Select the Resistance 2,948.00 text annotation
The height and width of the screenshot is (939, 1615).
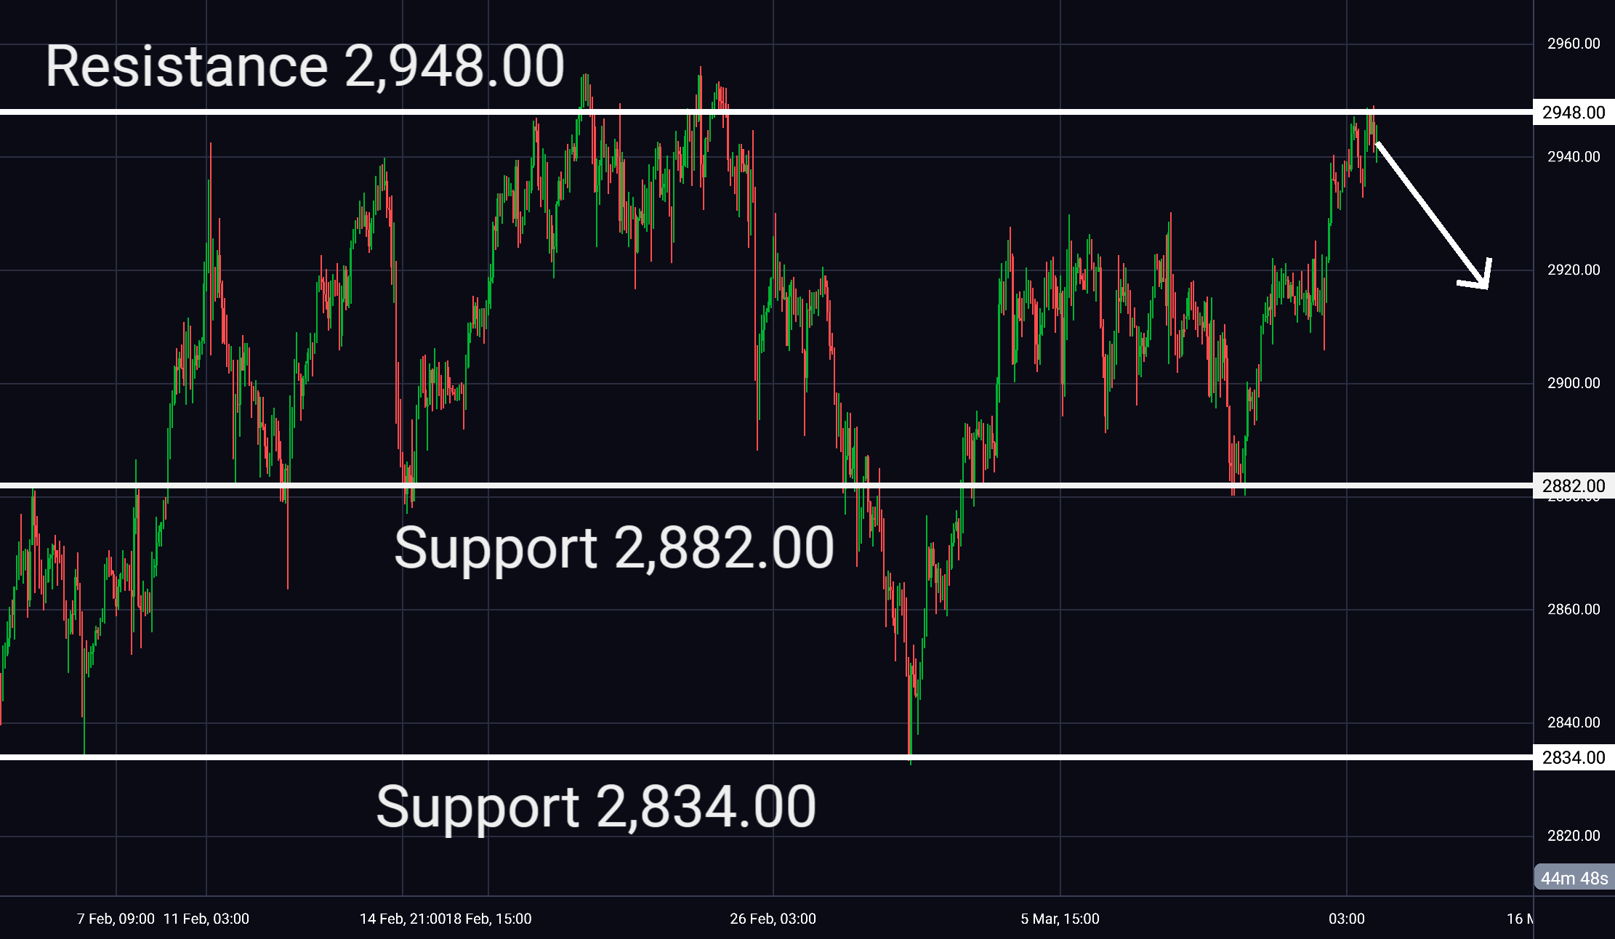[x=305, y=66]
